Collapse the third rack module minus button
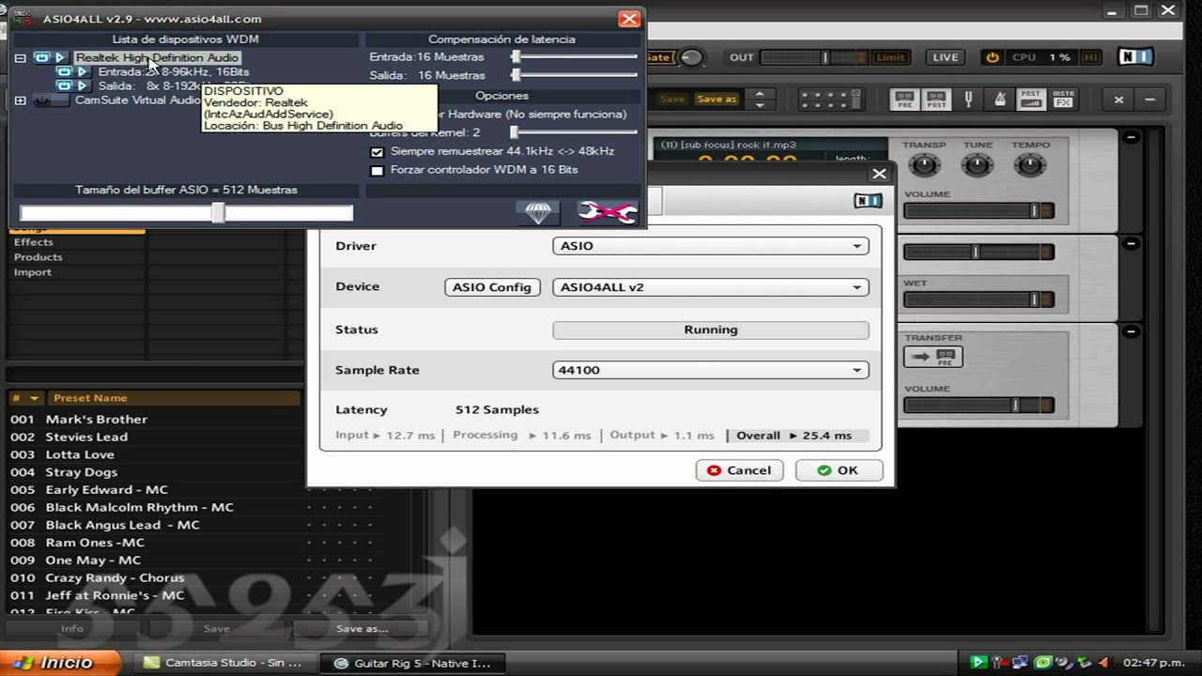1202x676 pixels. 1131,332
